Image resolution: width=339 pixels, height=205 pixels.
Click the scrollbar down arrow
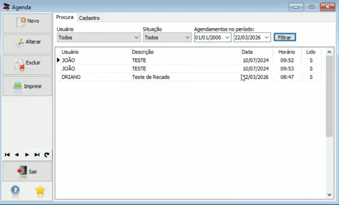click(x=329, y=195)
